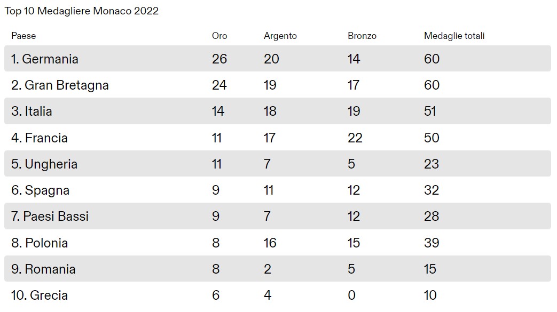Image resolution: width=557 pixels, height=312 pixels.
Task: Select the '7. Paesi Bassi' country cell
Action: 50,217
